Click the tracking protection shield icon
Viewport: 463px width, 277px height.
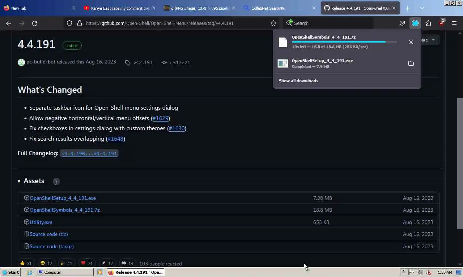point(69,23)
